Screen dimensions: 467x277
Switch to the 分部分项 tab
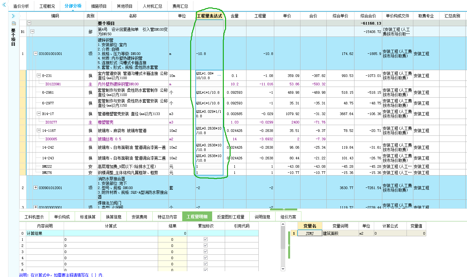point(73,6)
